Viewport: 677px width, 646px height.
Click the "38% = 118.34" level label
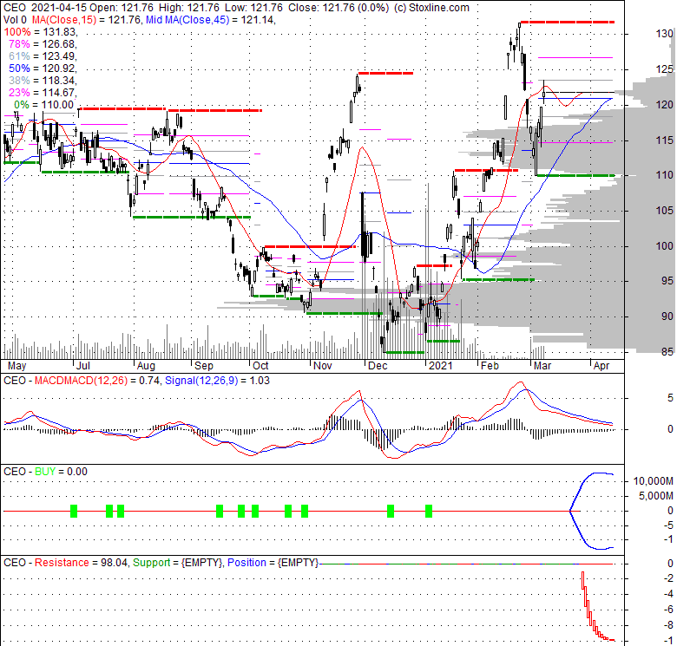coord(43,81)
